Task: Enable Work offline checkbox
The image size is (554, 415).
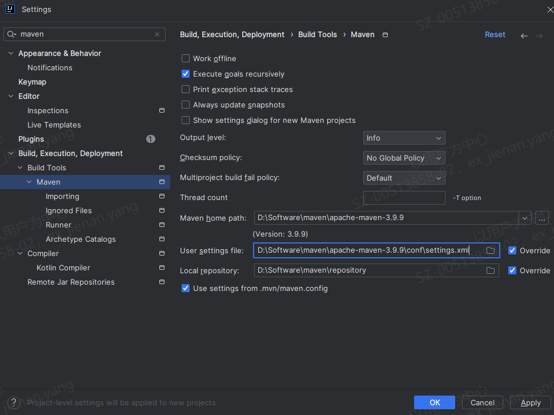Action: tap(186, 58)
